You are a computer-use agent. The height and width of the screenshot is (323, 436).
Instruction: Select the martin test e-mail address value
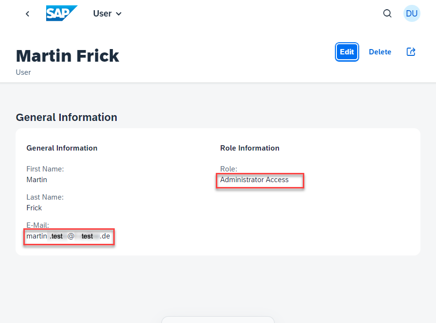point(69,236)
